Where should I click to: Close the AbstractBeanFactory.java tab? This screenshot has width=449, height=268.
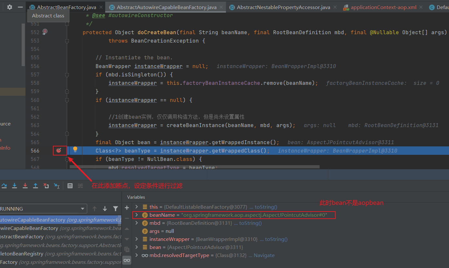click(101, 7)
